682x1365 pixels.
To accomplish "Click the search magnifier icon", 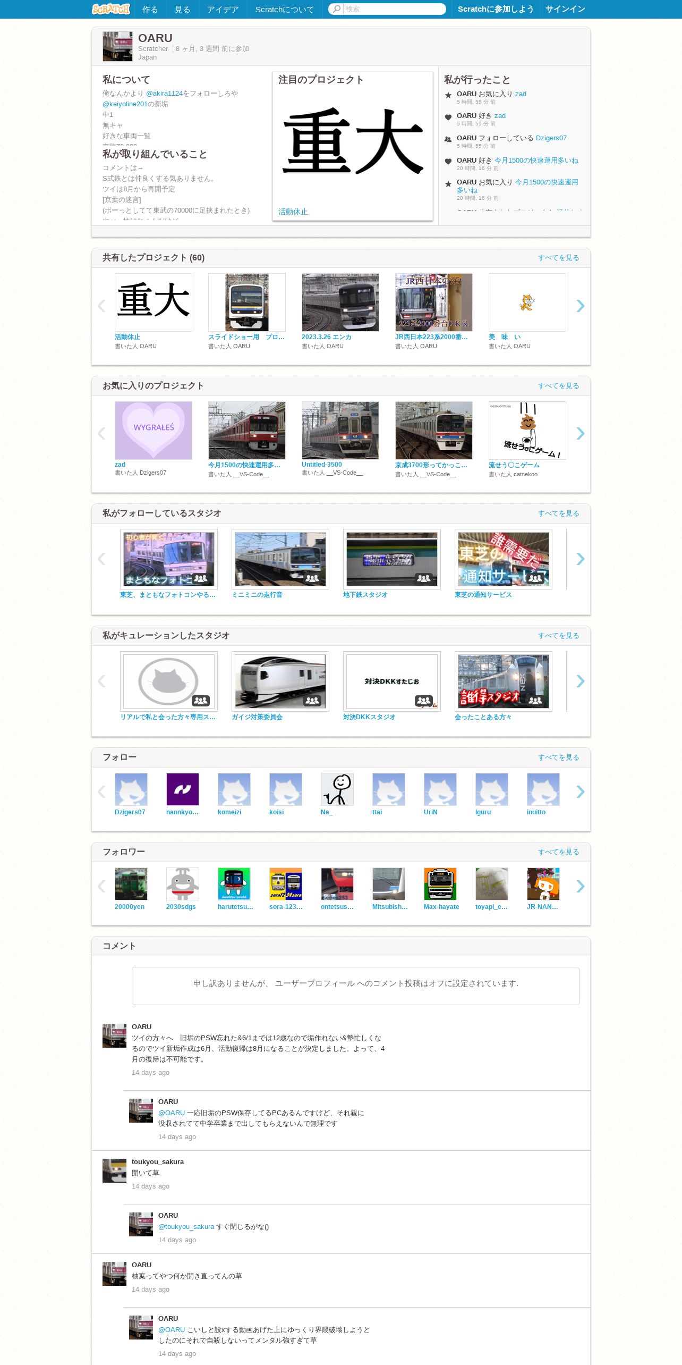I will [x=336, y=9].
